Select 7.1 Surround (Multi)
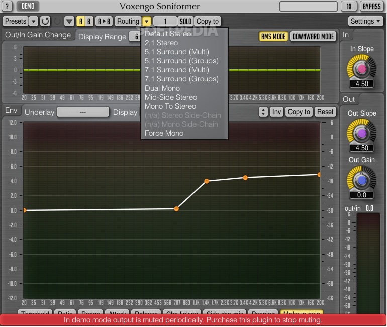 point(184,70)
